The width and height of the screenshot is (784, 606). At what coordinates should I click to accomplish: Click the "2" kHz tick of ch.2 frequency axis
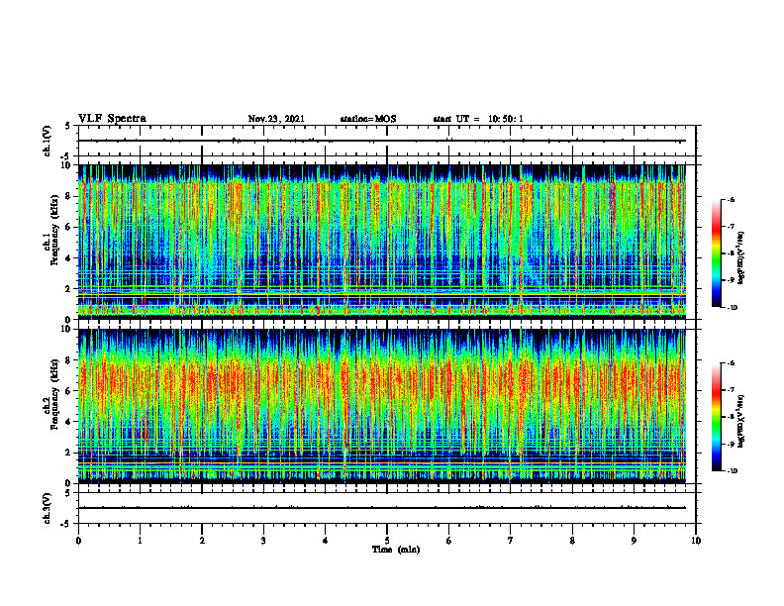(69, 453)
